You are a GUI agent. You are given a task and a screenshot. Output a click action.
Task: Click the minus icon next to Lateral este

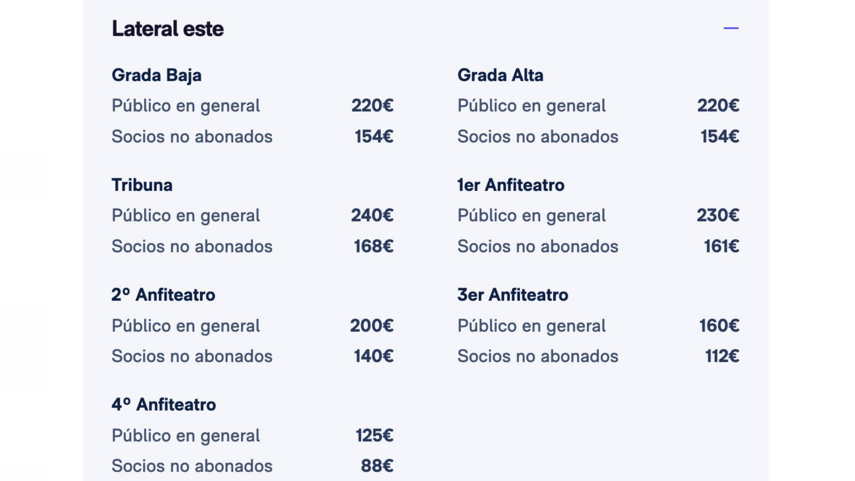coord(731,28)
